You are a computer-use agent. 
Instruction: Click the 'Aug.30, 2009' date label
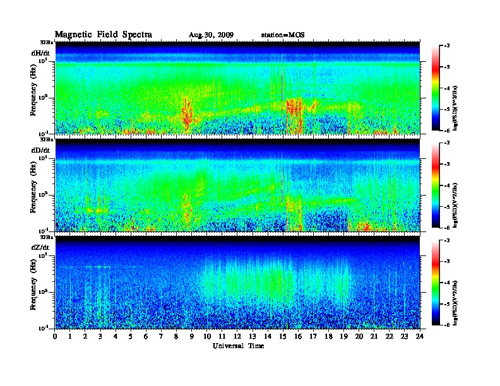[211, 35]
